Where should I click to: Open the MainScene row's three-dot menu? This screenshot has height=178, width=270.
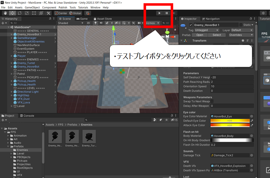(54, 27)
